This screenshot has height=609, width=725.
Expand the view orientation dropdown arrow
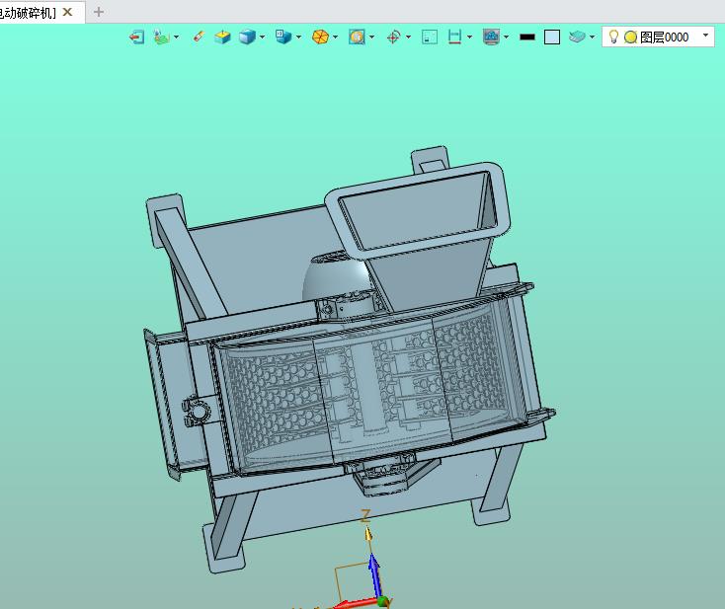click(x=298, y=37)
